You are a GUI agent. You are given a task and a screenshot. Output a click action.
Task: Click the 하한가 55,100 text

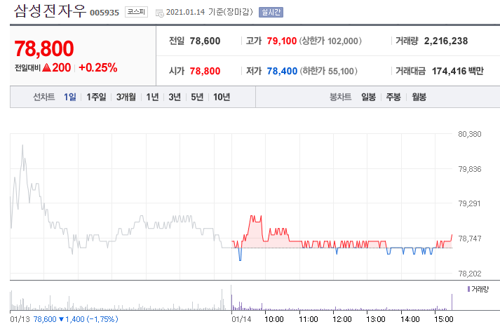[x=328, y=71]
